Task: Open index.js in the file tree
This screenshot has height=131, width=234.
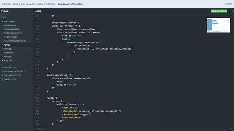Action: 7,57
